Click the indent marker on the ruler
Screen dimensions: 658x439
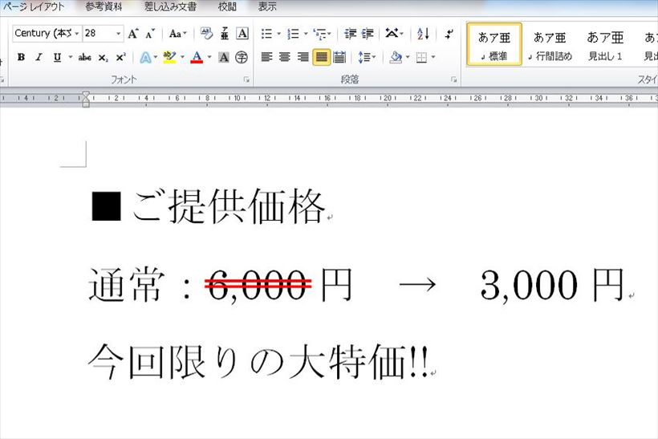point(86,99)
